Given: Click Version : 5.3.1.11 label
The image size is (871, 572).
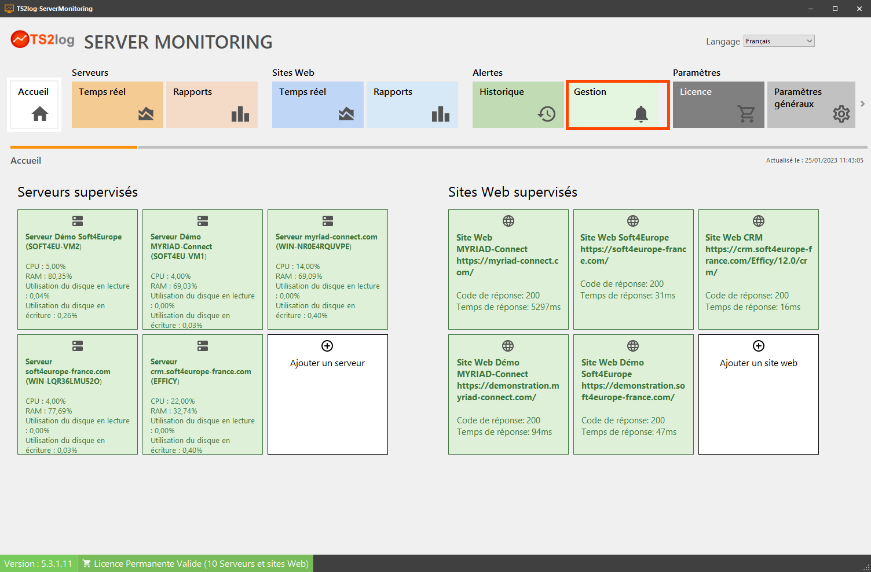Looking at the screenshot, I should [x=38, y=563].
